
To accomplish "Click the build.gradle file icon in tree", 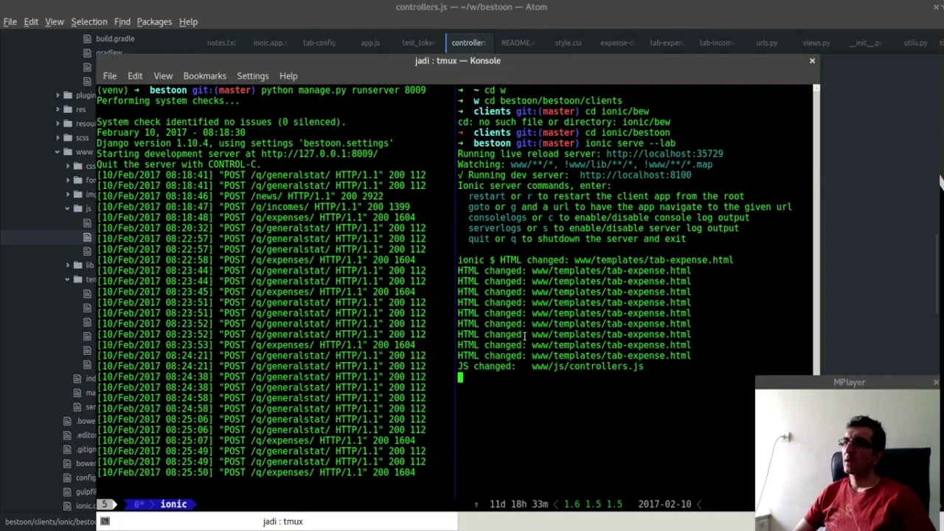I will [x=87, y=38].
